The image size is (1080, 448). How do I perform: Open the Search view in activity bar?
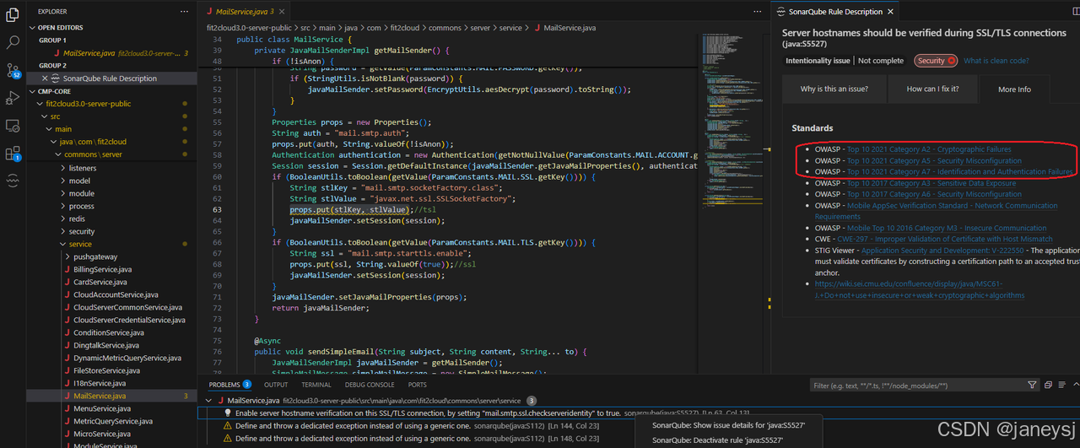13,40
